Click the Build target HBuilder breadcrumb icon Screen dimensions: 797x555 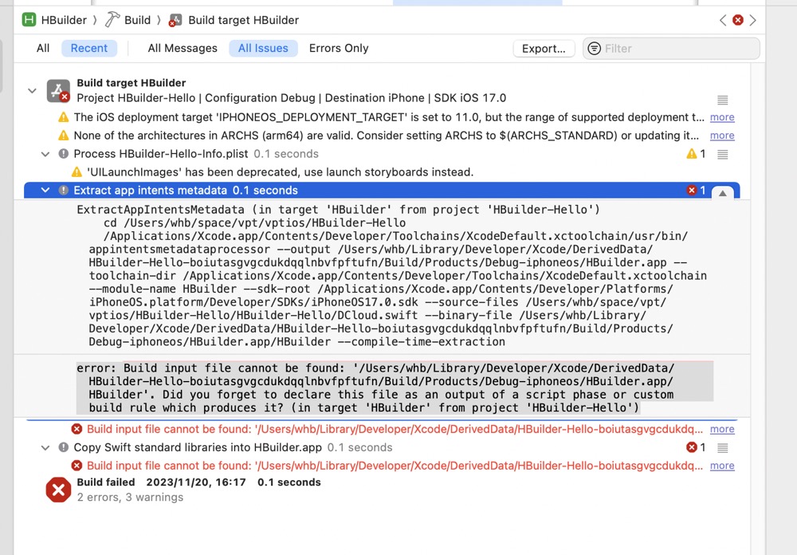175,20
